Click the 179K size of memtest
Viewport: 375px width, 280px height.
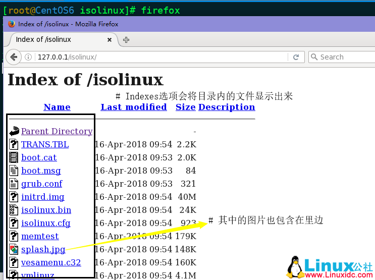[186, 236]
